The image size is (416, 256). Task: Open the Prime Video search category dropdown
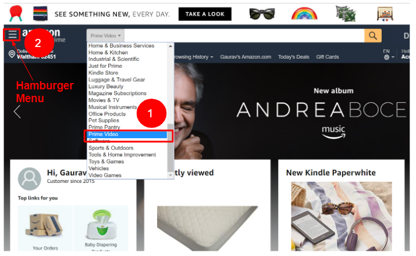click(105, 36)
